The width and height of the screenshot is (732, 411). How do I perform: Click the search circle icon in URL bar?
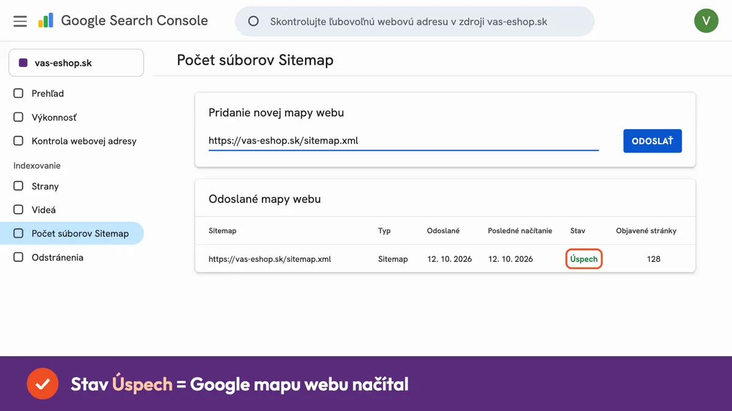(x=254, y=21)
